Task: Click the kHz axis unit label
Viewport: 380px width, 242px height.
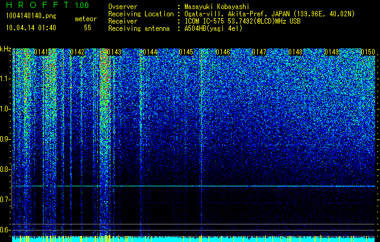Action: [x=5, y=49]
